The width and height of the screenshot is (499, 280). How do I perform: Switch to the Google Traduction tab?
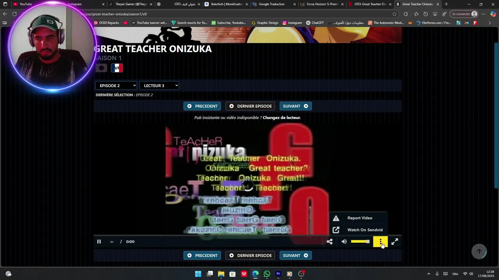(274, 4)
